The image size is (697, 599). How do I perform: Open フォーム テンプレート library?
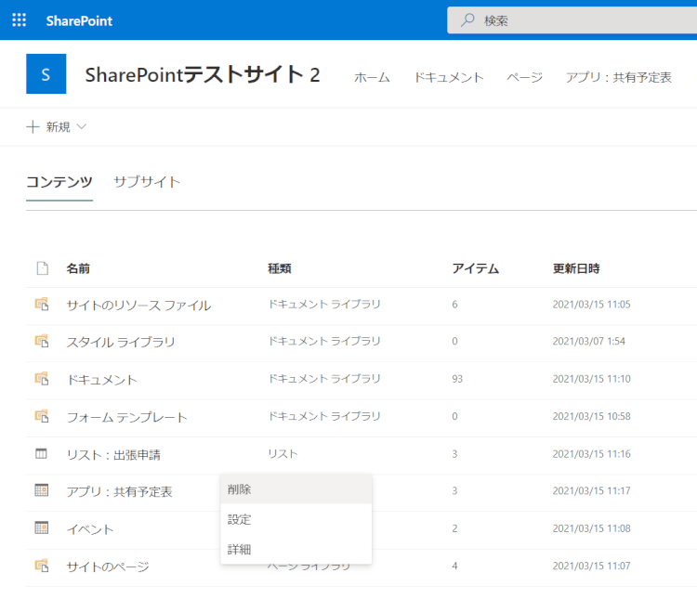tap(126, 417)
